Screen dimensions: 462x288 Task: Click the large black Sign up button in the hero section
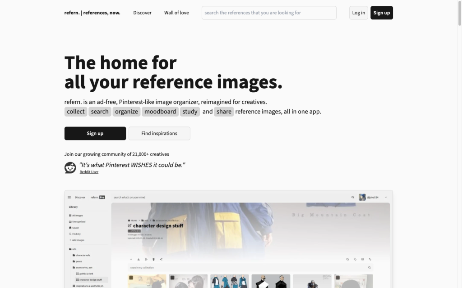click(x=95, y=133)
